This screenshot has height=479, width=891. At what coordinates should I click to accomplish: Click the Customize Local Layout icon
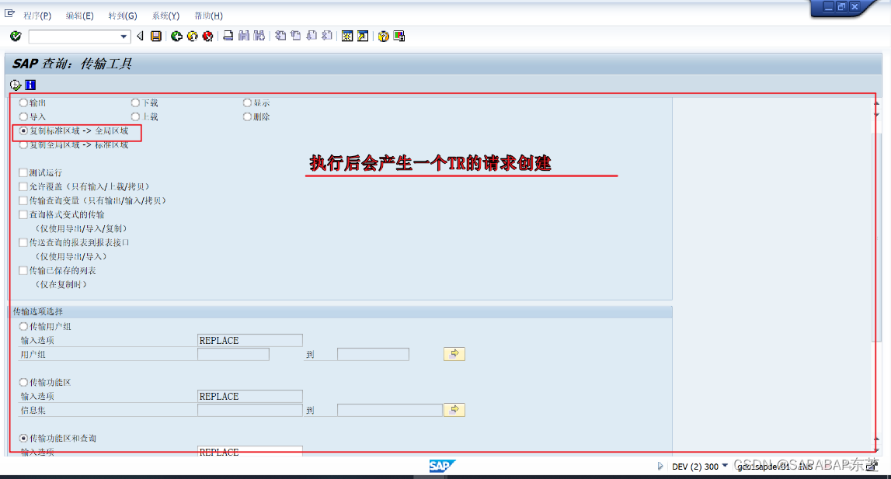tap(399, 36)
